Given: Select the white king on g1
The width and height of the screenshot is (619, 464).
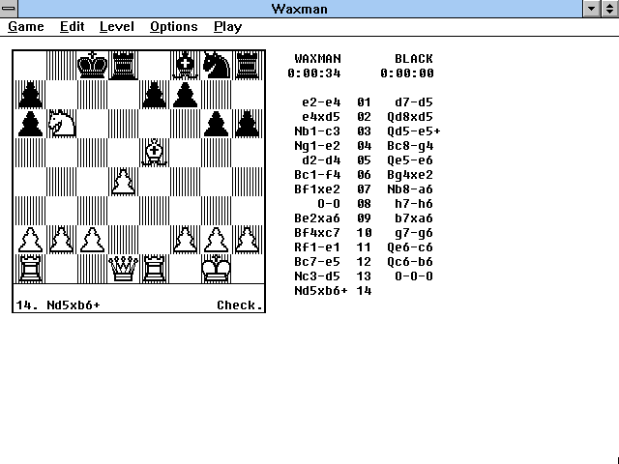Looking at the screenshot, I should point(216,269).
